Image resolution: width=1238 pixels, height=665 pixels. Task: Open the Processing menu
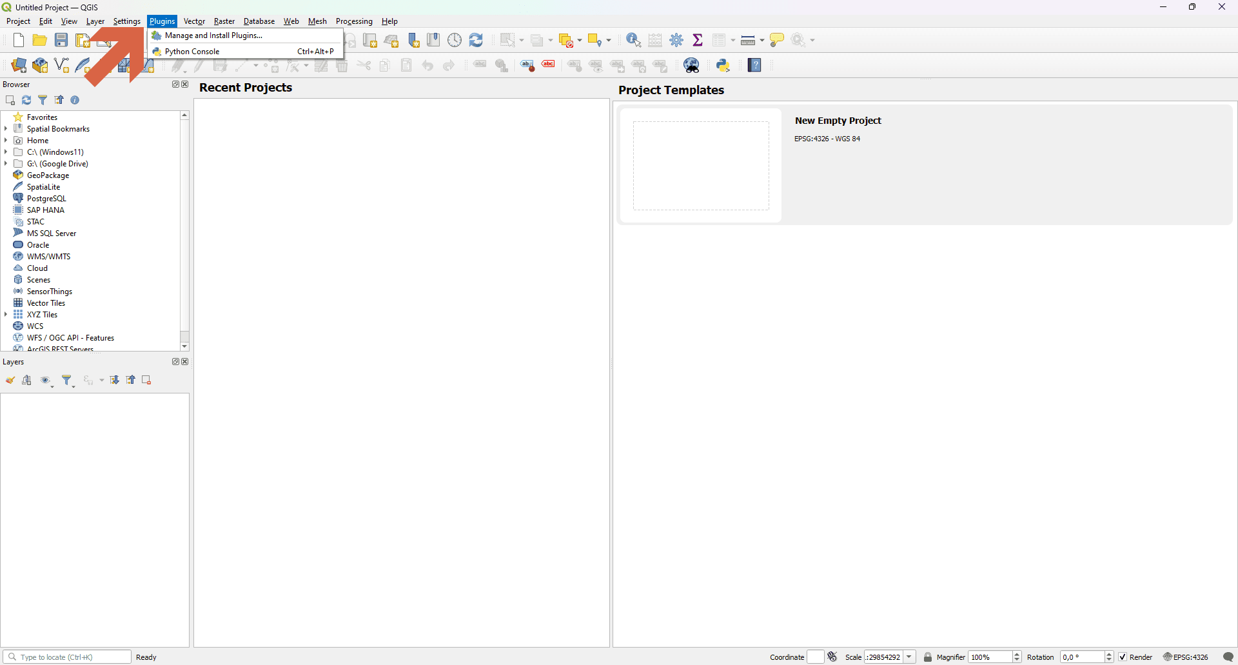click(354, 21)
